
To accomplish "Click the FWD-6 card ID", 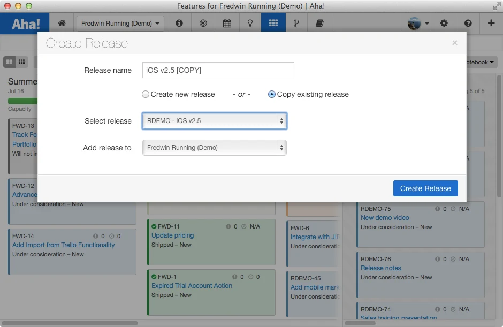I will 300,228.
